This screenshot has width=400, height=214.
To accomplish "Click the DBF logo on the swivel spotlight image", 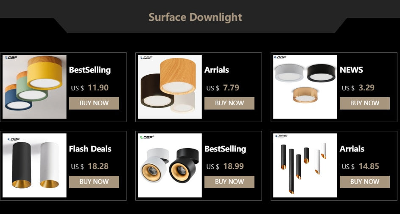I will [x=147, y=137].
